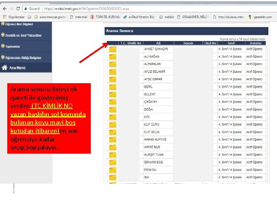The height and width of the screenshot is (208, 277).
Task: Open the folder icon for BERİL
Action: point(112,87)
